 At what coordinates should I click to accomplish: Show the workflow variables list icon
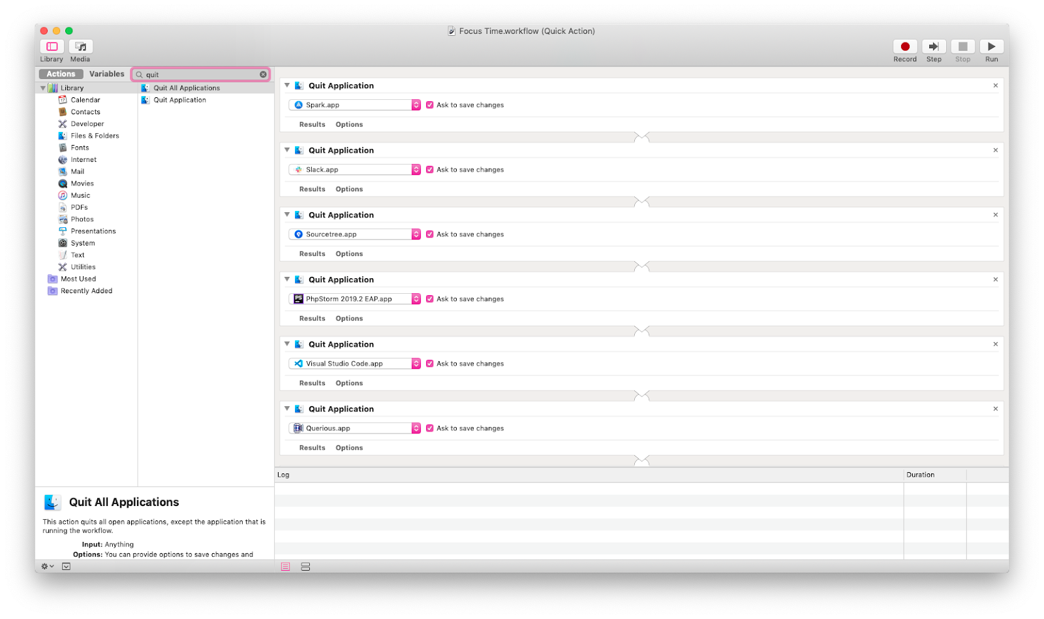(x=305, y=566)
